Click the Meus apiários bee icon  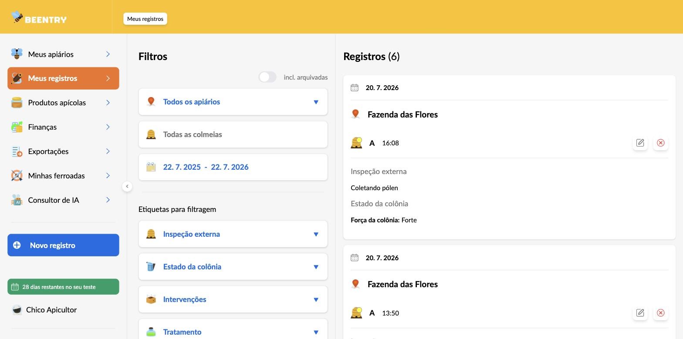[17, 54]
